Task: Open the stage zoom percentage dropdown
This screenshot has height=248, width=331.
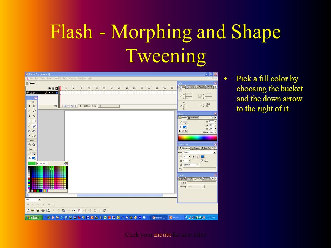Action: click(x=39, y=199)
